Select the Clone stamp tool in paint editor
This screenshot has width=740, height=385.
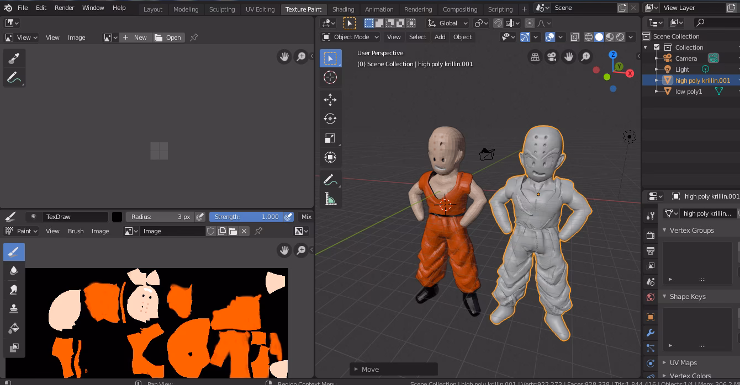(14, 309)
